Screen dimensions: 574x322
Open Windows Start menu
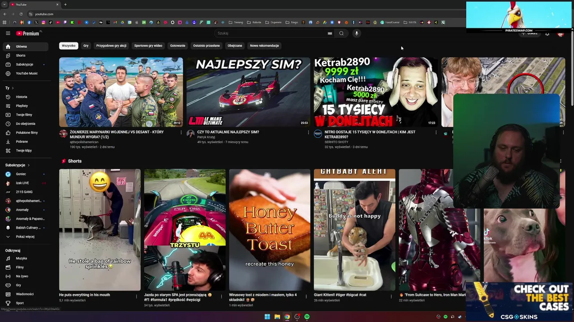(267, 317)
